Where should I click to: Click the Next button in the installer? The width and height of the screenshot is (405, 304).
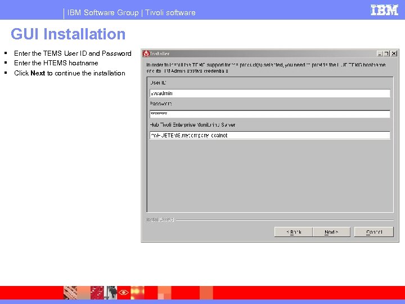(331, 232)
